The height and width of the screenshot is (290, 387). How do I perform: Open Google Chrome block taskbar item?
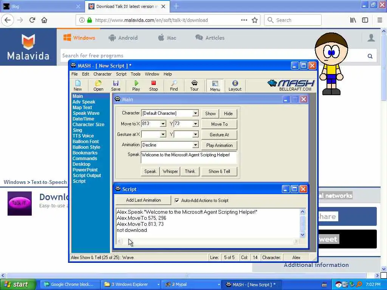coord(70,285)
